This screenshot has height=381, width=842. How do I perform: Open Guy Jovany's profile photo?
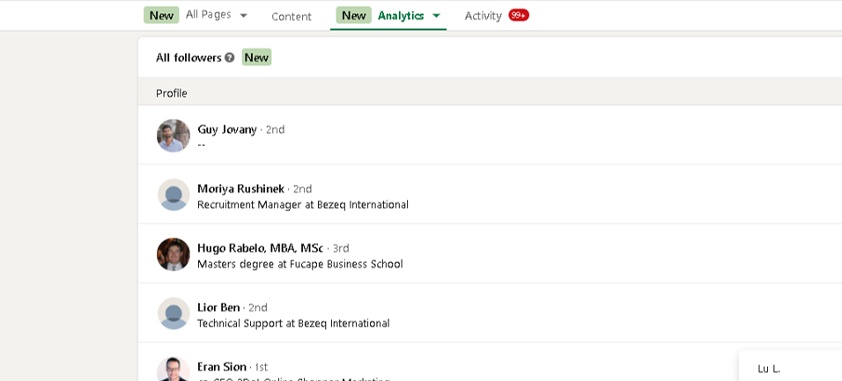[174, 136]
